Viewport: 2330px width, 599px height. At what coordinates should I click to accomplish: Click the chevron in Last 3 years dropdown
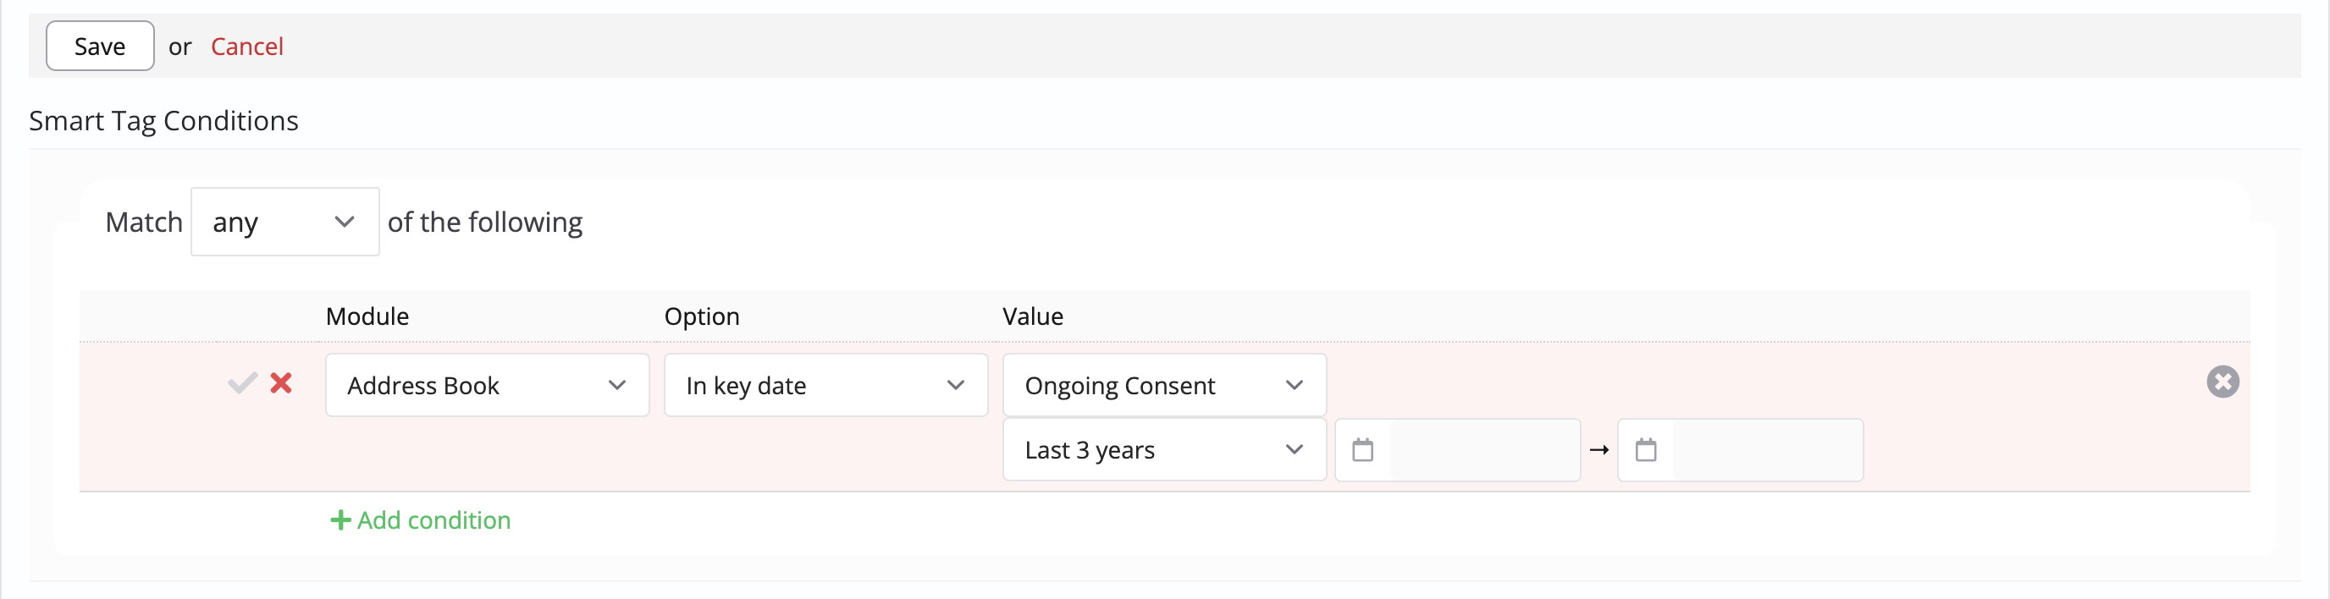click(1295, 450)
